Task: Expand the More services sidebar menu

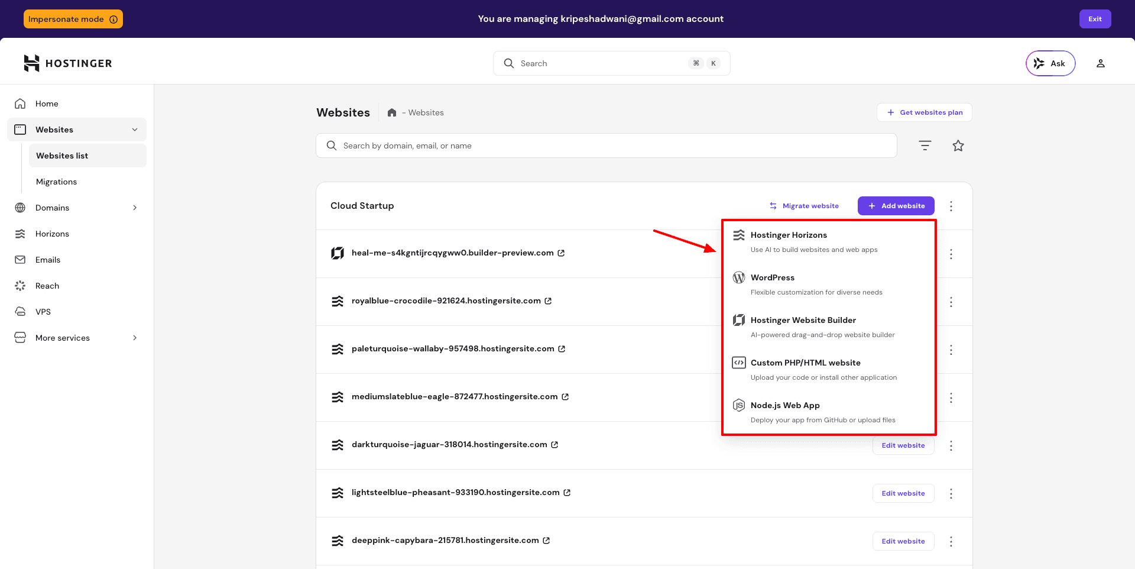Action: [x=135, y=338]
